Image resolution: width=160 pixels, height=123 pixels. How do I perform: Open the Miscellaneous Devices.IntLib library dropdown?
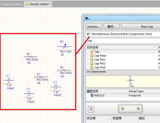pyautogui.click(x=123, y=34)
